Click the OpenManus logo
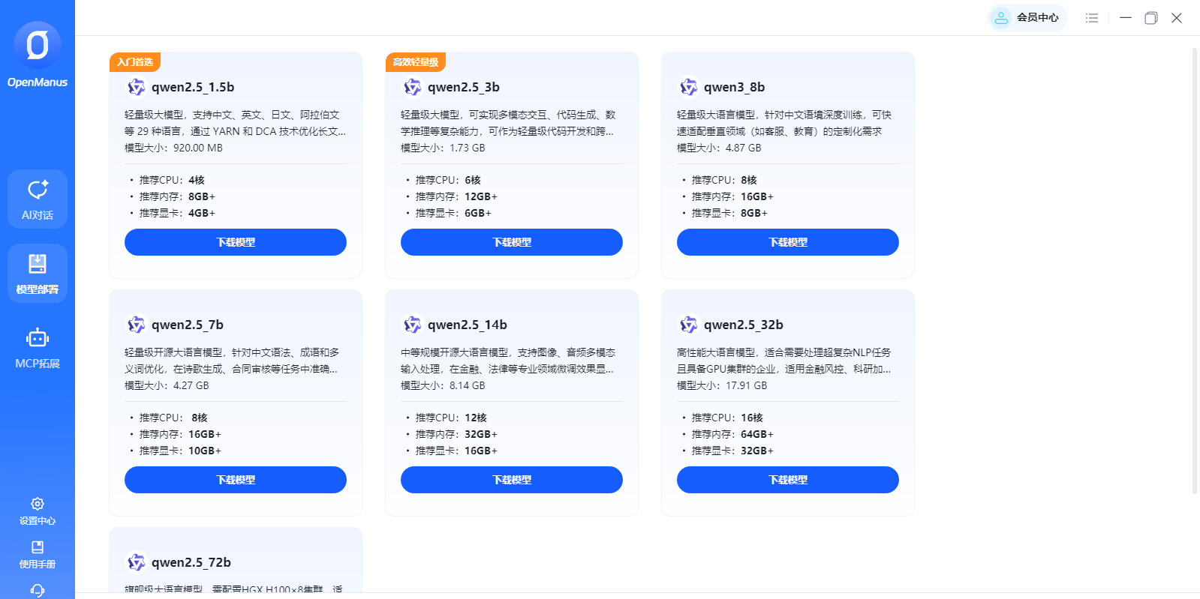 (38, 46)
